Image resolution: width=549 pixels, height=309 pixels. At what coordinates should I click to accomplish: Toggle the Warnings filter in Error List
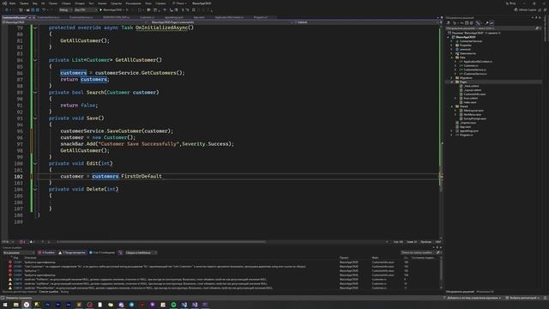pyautogui.click(x=72, y=252)
